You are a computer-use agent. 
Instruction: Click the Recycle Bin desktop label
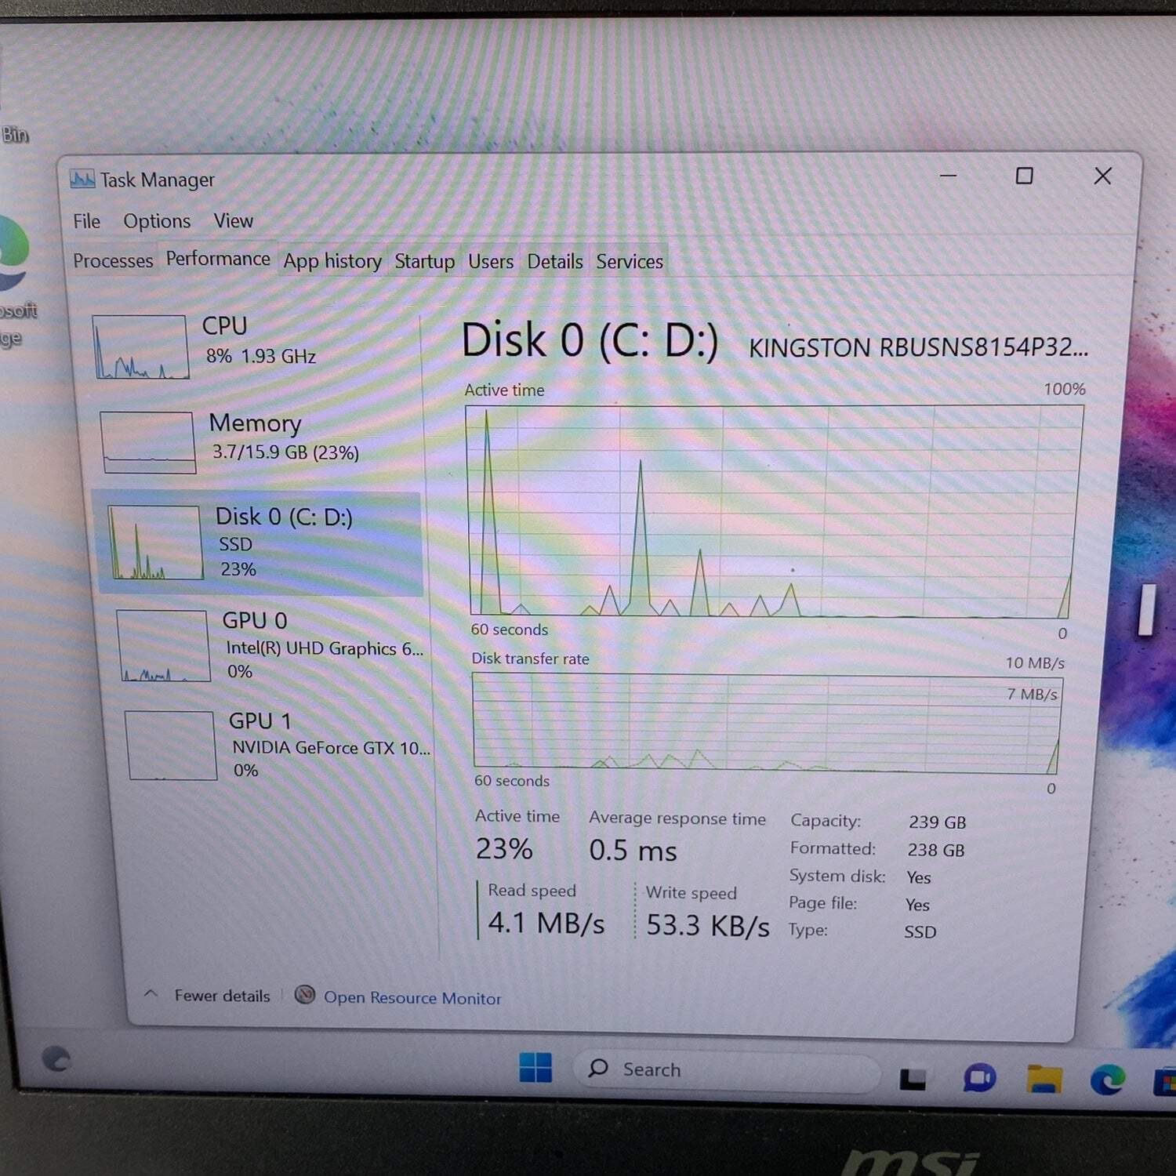tap(14, 135)
